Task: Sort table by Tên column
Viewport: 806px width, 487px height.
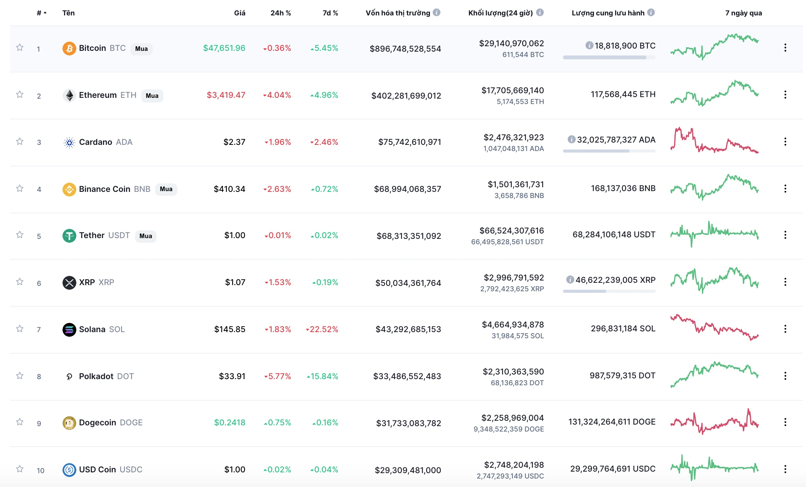Action: coord(69,13)
